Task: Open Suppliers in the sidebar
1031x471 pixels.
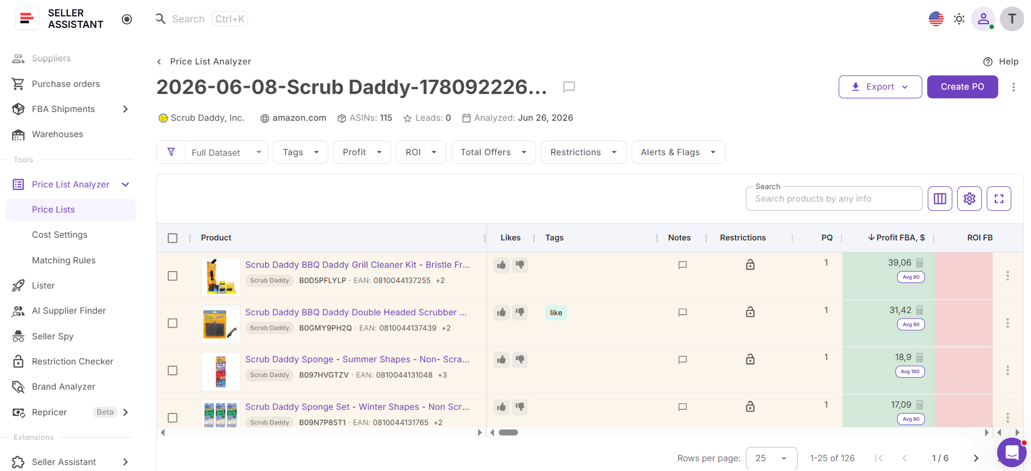Action: [51, 58]
